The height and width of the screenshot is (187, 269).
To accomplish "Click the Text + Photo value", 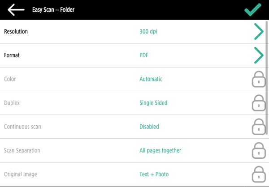I will 154,174.
